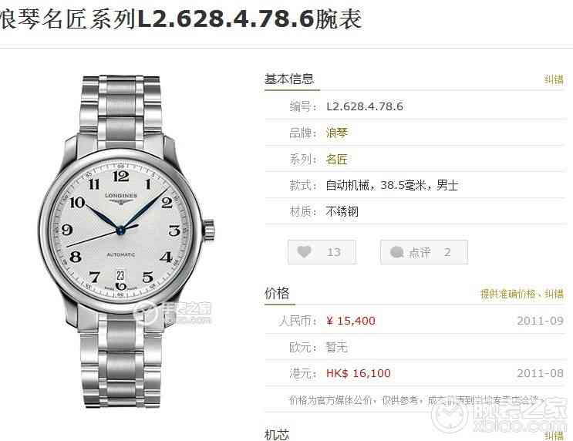
Task: Click the ¥ 15,400 RMB price
Action: (x=351, y=321)
